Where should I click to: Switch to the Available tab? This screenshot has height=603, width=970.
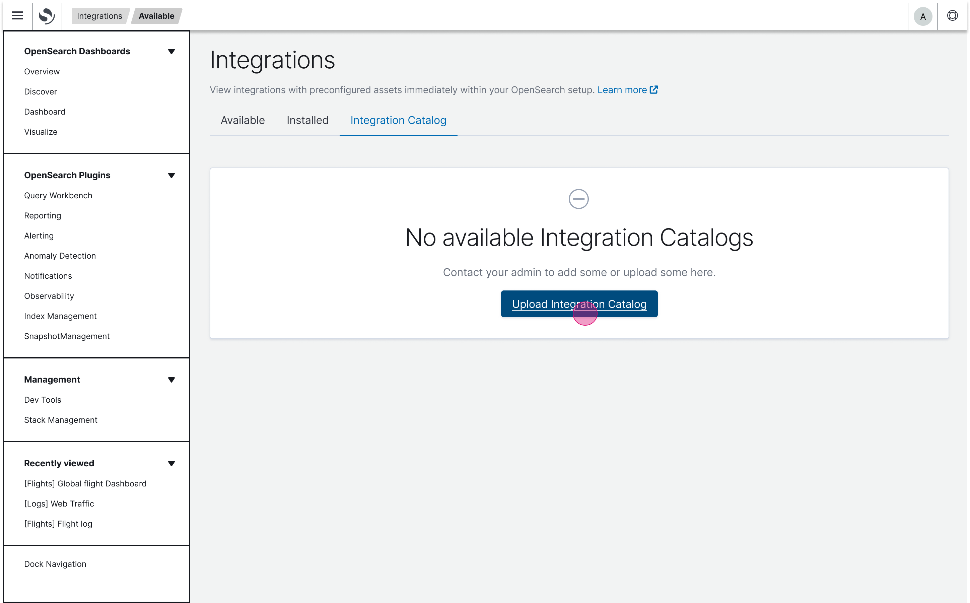[242, 120]
